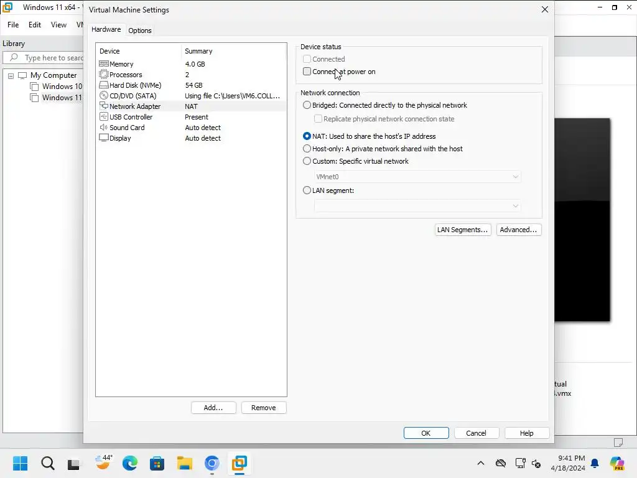Open Task View in the taskbar
Image resolution: width=637 pixels, height=478 pixels.
73,463
